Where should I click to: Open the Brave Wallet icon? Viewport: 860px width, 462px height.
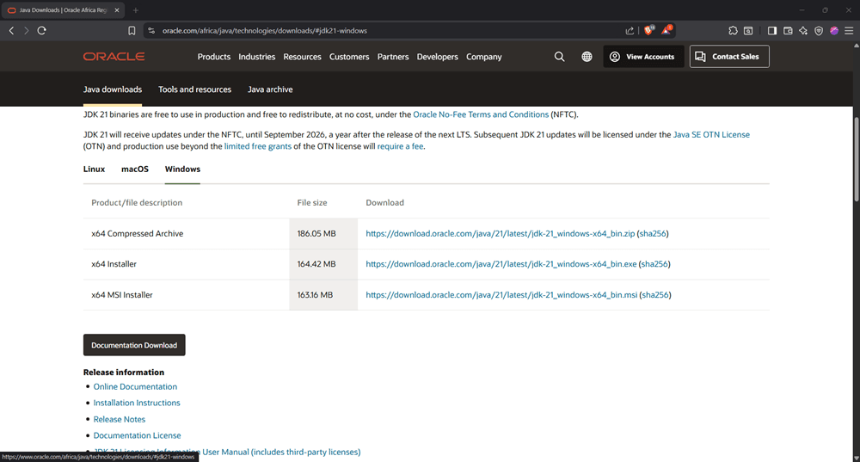coord(788,30)
